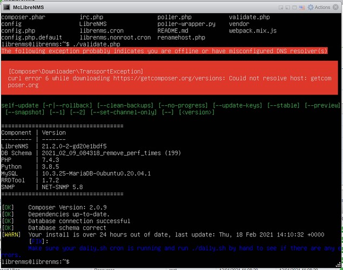This screenshot has width=343, height=270.
Task: Select webpack.mix.js in the listing
Action: pyautogui.click(x=253, y=31)
